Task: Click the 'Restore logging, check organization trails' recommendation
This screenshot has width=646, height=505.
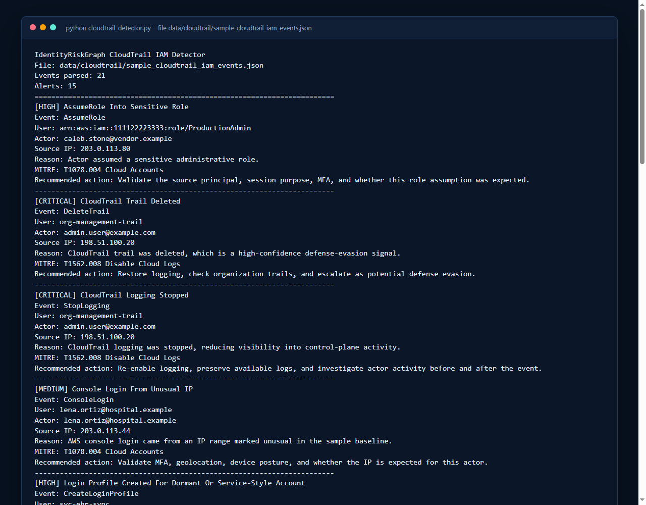Action: tap(255, 274)
